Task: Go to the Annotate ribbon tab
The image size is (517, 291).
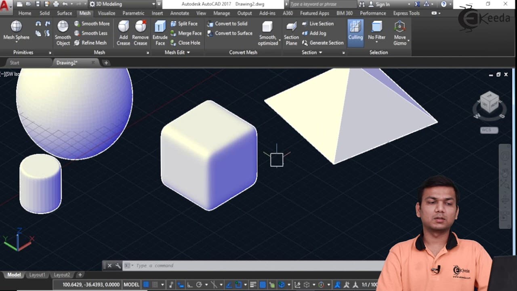Action: (180, 13)
